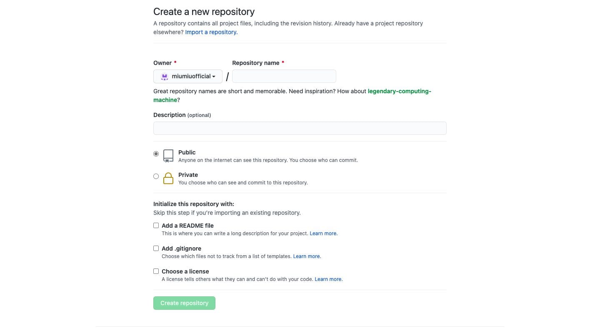Open "Learn more" about .gitignore templates

pos(306,256)
